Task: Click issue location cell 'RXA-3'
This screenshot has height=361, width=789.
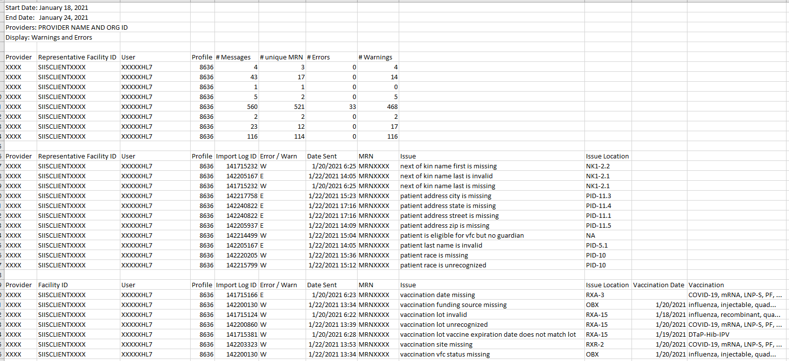Action: [608, 295]
